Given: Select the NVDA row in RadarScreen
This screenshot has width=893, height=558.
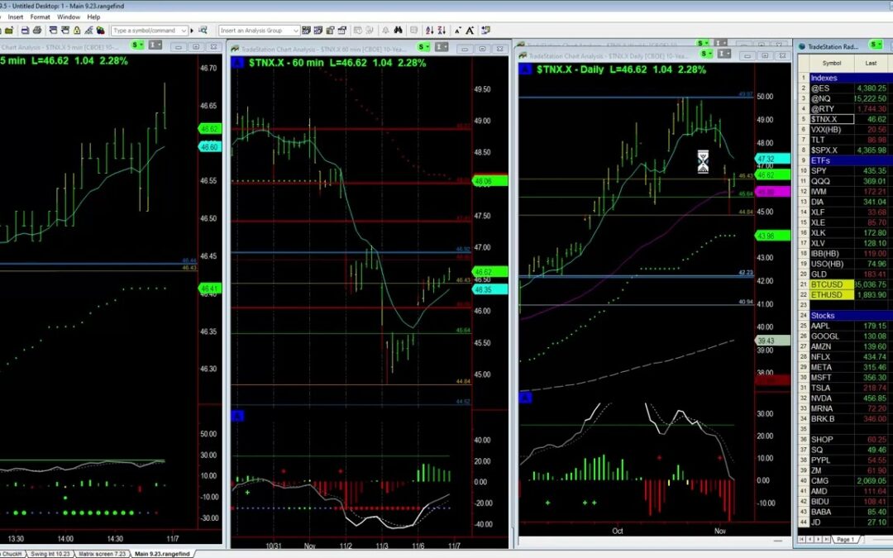Looking at the screenshot, I should click(845, 398).
